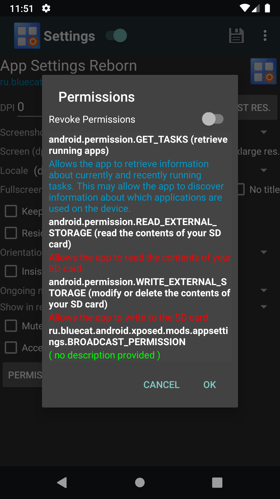
Task: Expand the Screenshot dropdown arrow
Action: click(264, 132)
